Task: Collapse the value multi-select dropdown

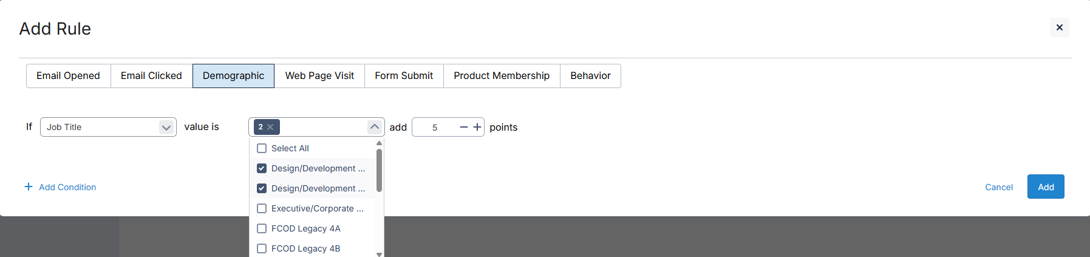Action: point(375,127)
